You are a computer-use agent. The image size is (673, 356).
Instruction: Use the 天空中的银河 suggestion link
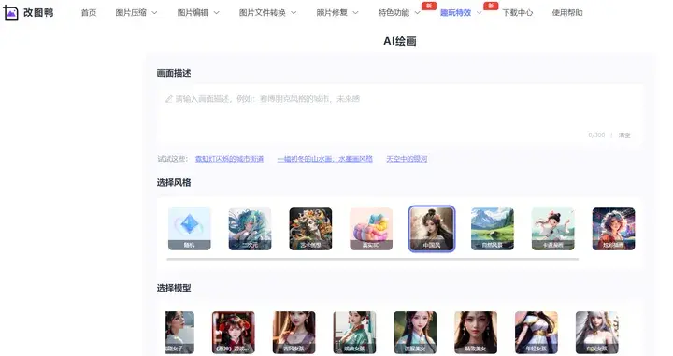407,159
